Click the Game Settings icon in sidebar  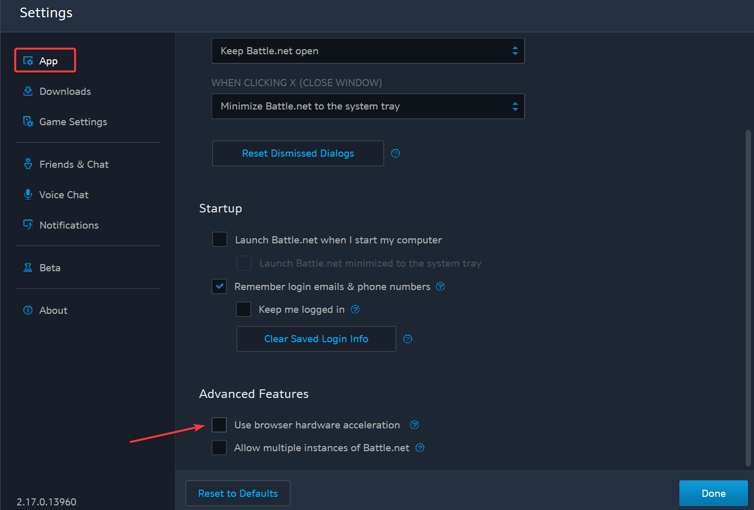click(x=28, y=122)
